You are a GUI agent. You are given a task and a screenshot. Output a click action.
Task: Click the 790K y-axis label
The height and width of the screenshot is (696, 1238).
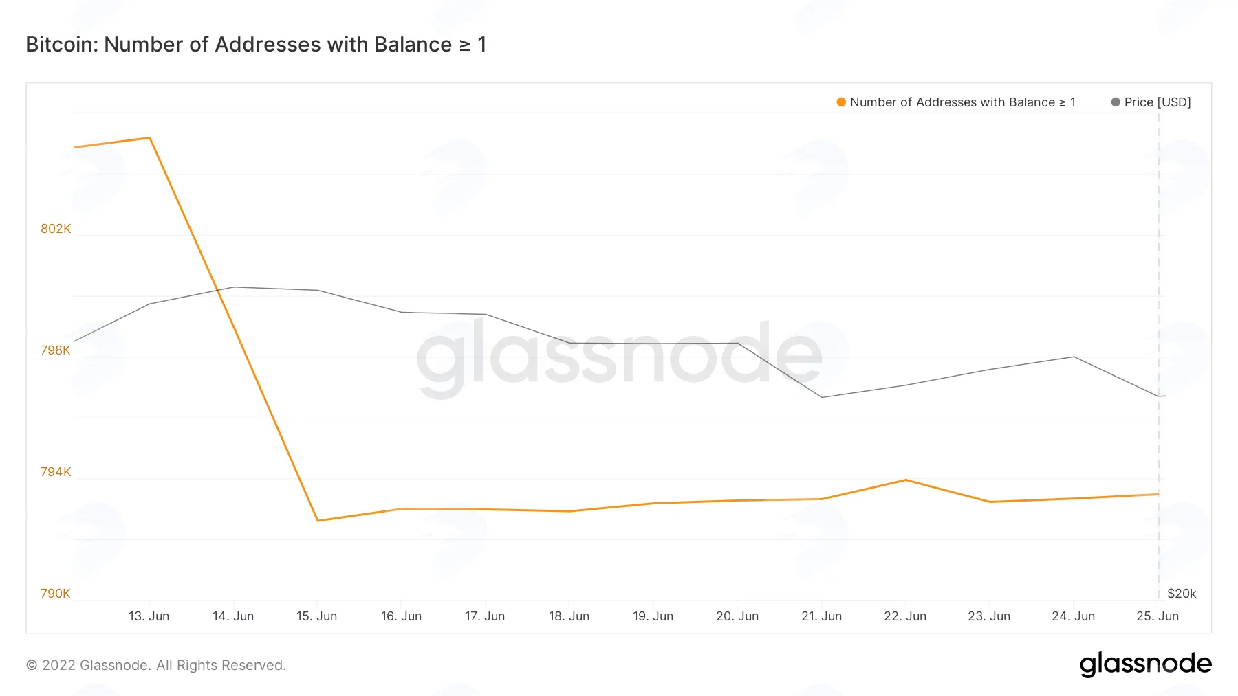(56, 594)
